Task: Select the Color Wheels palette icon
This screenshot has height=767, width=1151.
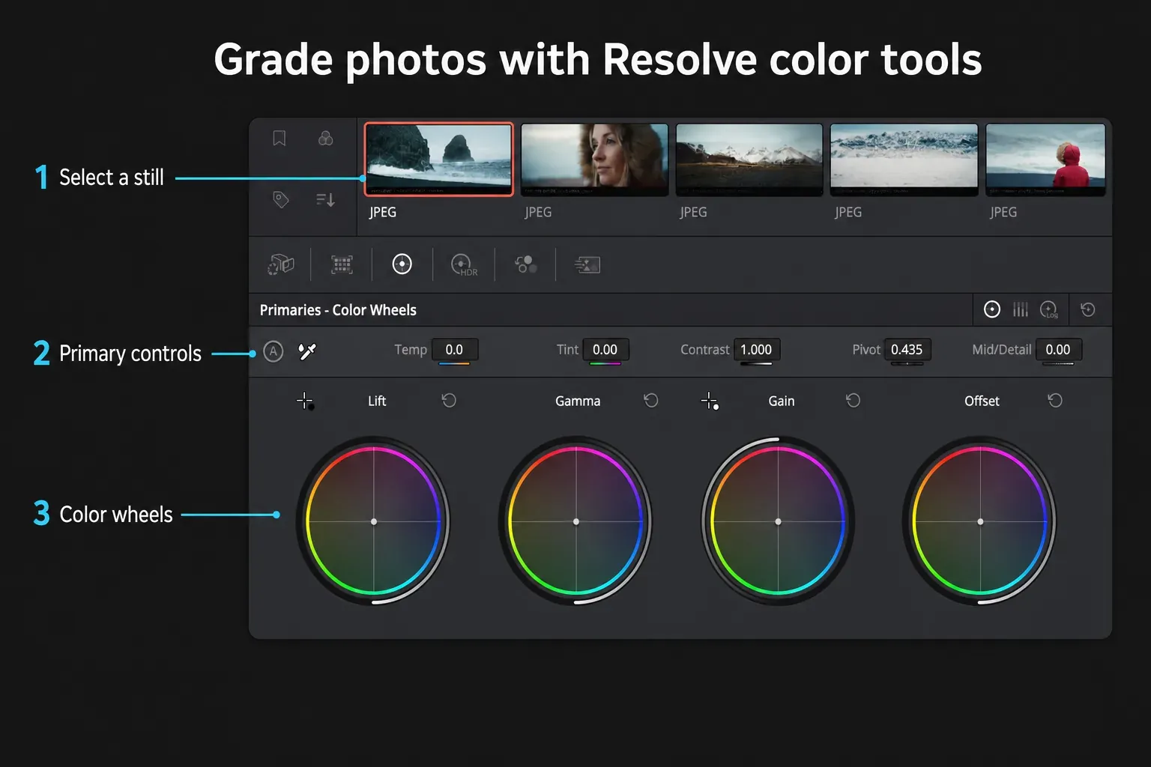Action: 402,264
